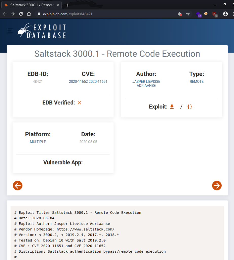Viewport: 234px width, 260px height.
Task: Click the "EDB Verified:" label
Action: pos(59,103)
